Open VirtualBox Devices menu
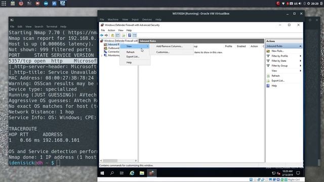 (x=147, y=19)
